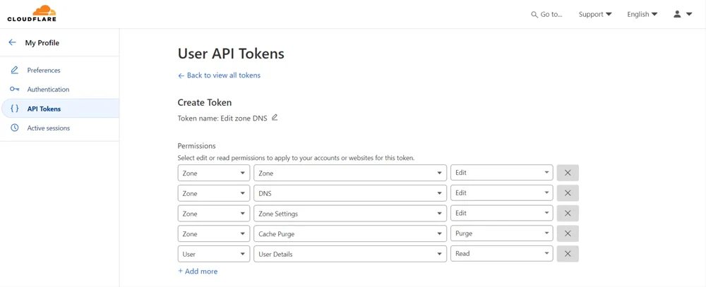Open the Preferences menu item
The height and width of the screenshot is (287, 706).
(x=59, y=71)
